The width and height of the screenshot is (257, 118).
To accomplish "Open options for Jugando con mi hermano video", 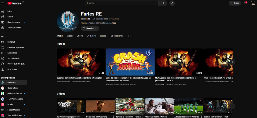I will coord(104,78).
